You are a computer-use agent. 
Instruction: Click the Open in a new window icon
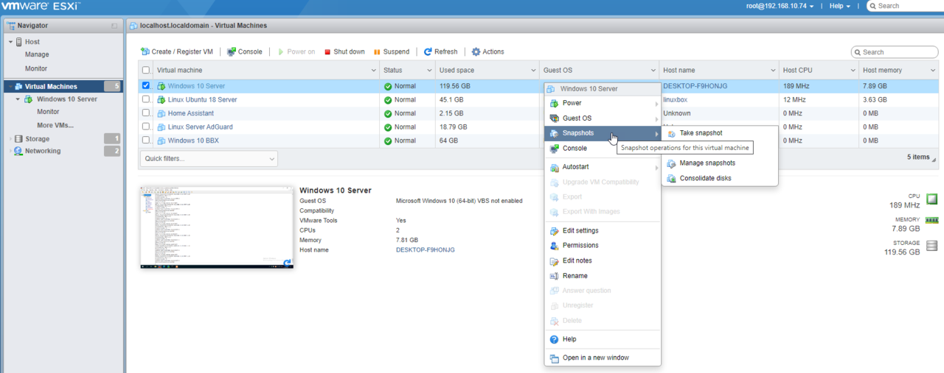554,358
